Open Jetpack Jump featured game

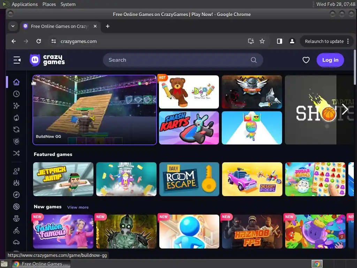pyautogui.click(x=63, y=179)
